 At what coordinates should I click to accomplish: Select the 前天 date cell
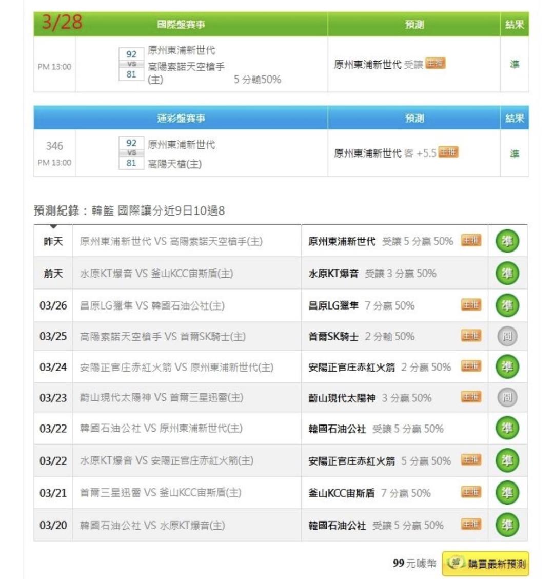click(x=53, y=273)
